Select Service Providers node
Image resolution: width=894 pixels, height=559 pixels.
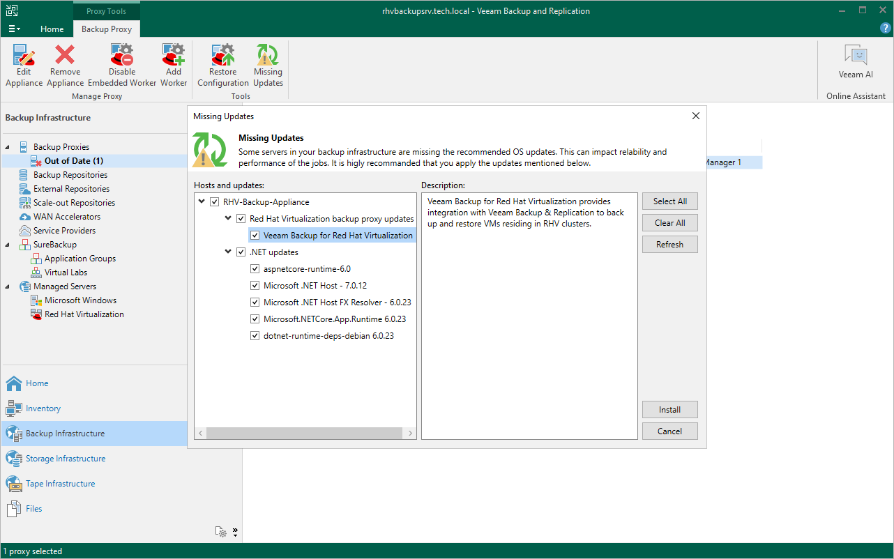click(64, 231)
